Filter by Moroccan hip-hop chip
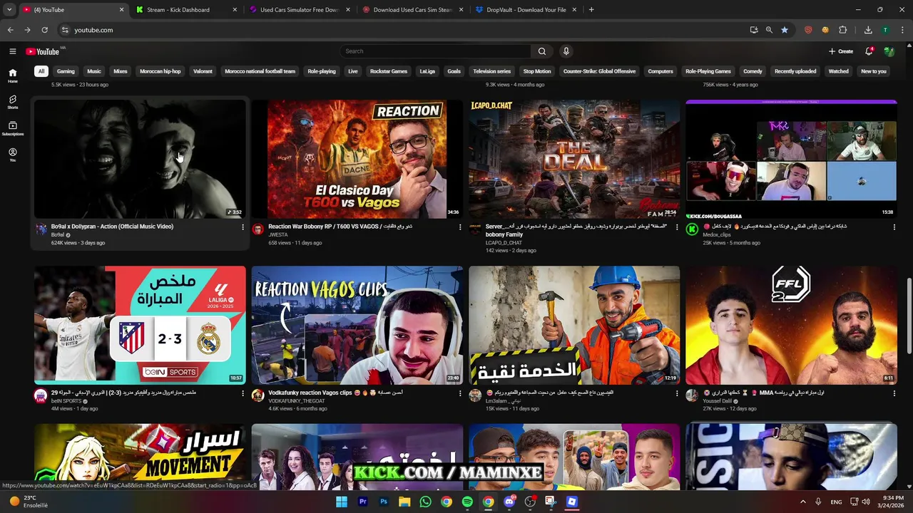Viewport: 913px width, 513px height. (x=160, y=71)
